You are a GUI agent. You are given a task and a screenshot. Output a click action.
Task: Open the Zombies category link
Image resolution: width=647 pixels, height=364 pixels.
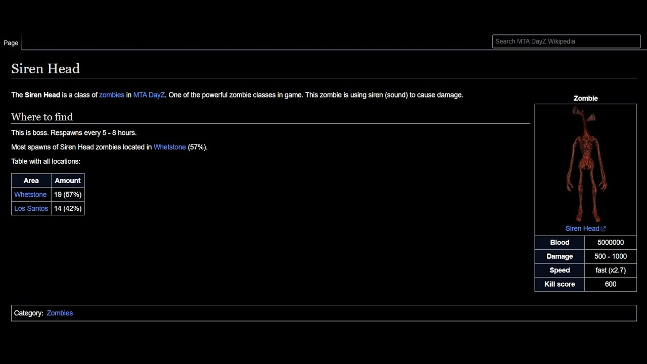click(x=60, y=313)
